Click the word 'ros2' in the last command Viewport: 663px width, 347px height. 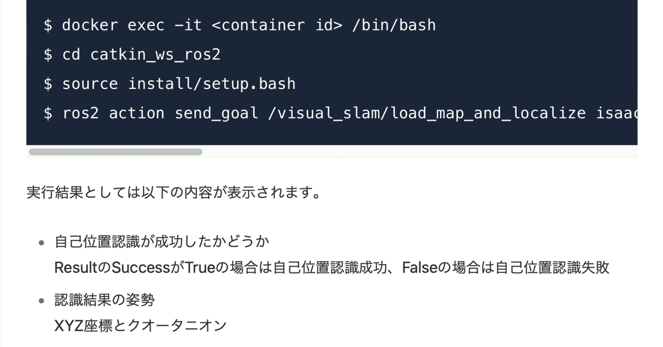(x=81, y=113)
